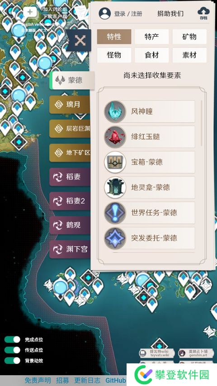Switch to the 特产 category tab
Image resolution: width=217 pixels, height=386 pixels.
pos(151,37)
